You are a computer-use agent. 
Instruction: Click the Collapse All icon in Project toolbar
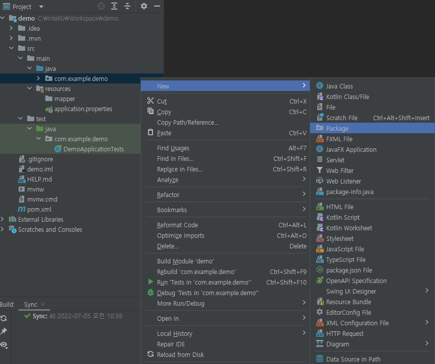tap(127, 6)
